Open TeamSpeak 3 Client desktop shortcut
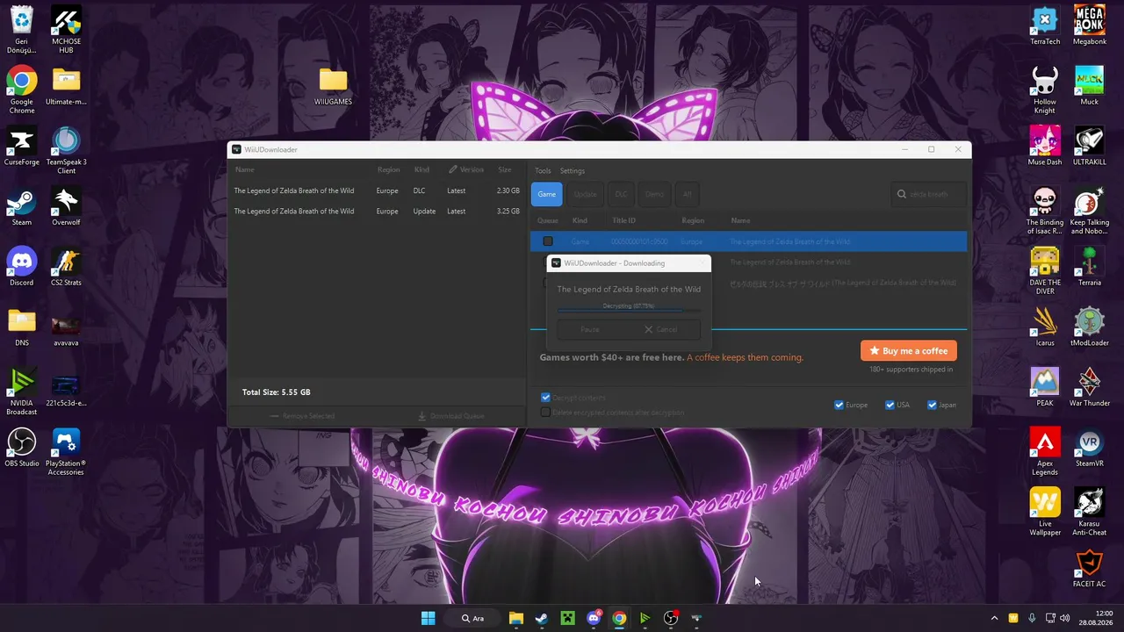This screenshot has height=632, width=1124. 66,151
